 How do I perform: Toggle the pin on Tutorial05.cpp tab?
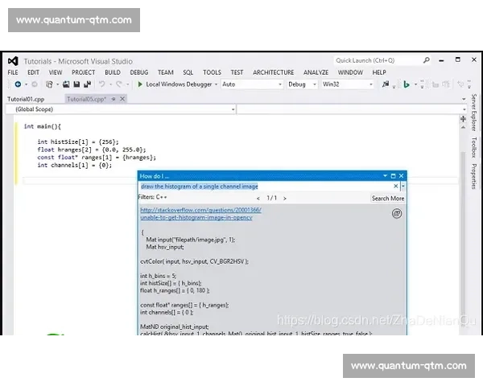[x=114, y=99]
